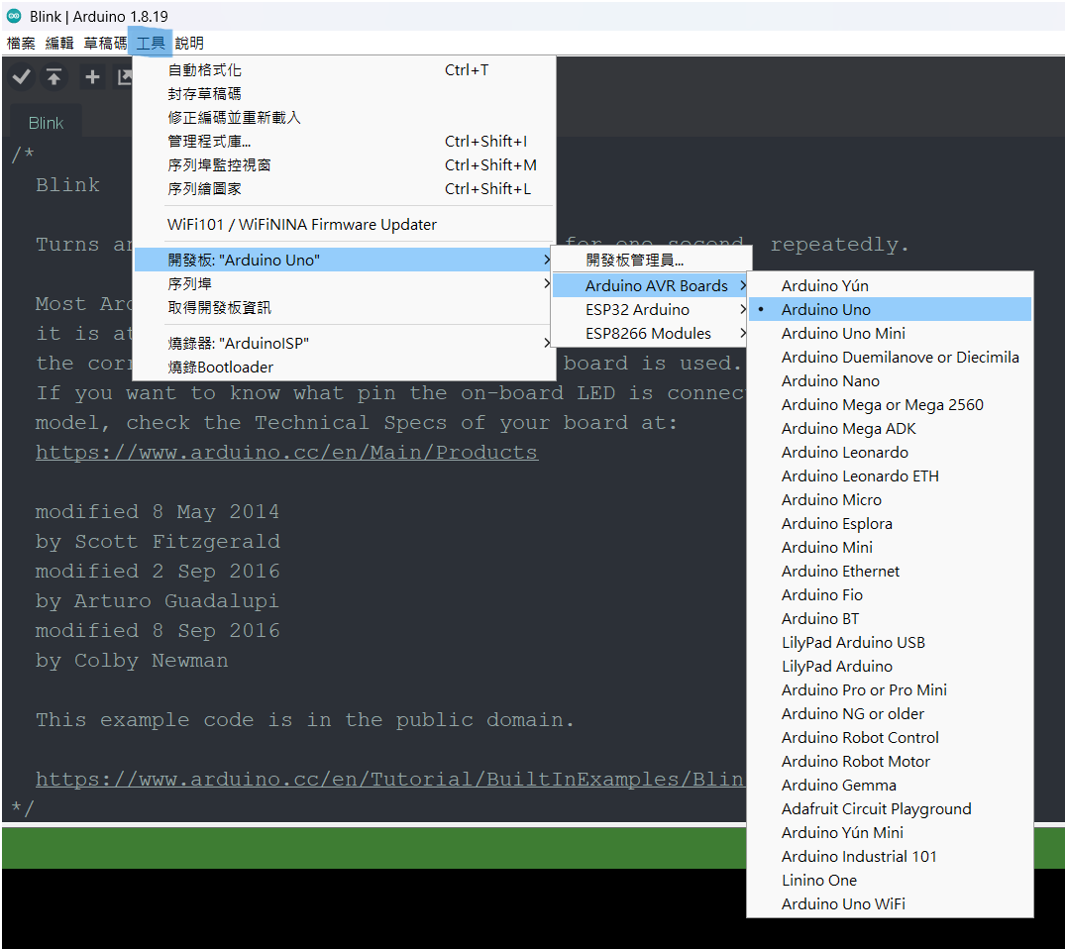The width and height of the screenshot is (1065, 949).
Task: Select Arduino Mega ADK board
Action: [x=890, y=429]
